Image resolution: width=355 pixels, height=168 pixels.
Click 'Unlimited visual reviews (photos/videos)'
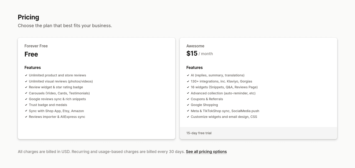[x=61, y=81]
